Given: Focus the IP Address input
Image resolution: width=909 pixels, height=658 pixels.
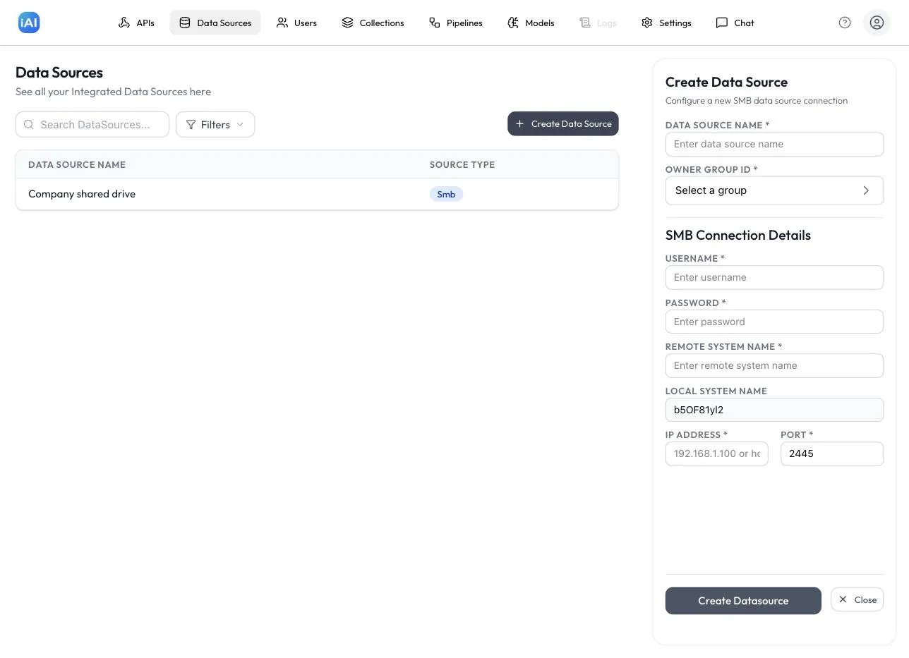Looking at the screenshot, I should 716,453.
